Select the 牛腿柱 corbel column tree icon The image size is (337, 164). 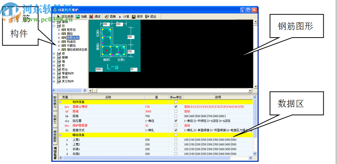pos(64,46)
